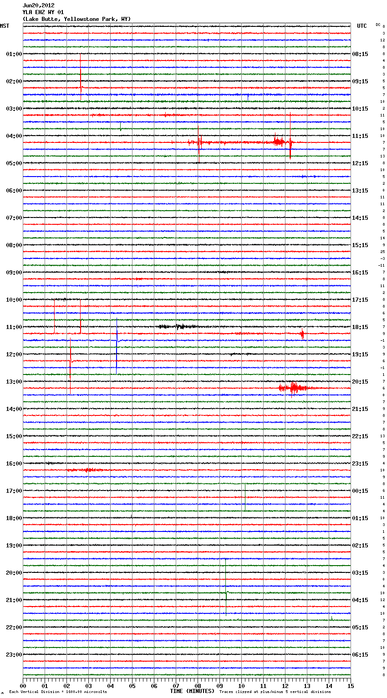Screen dimensions: 387x698
Task: Select the 09:00 MST time label
Action: pyautogui.click(x=14, y=273)
